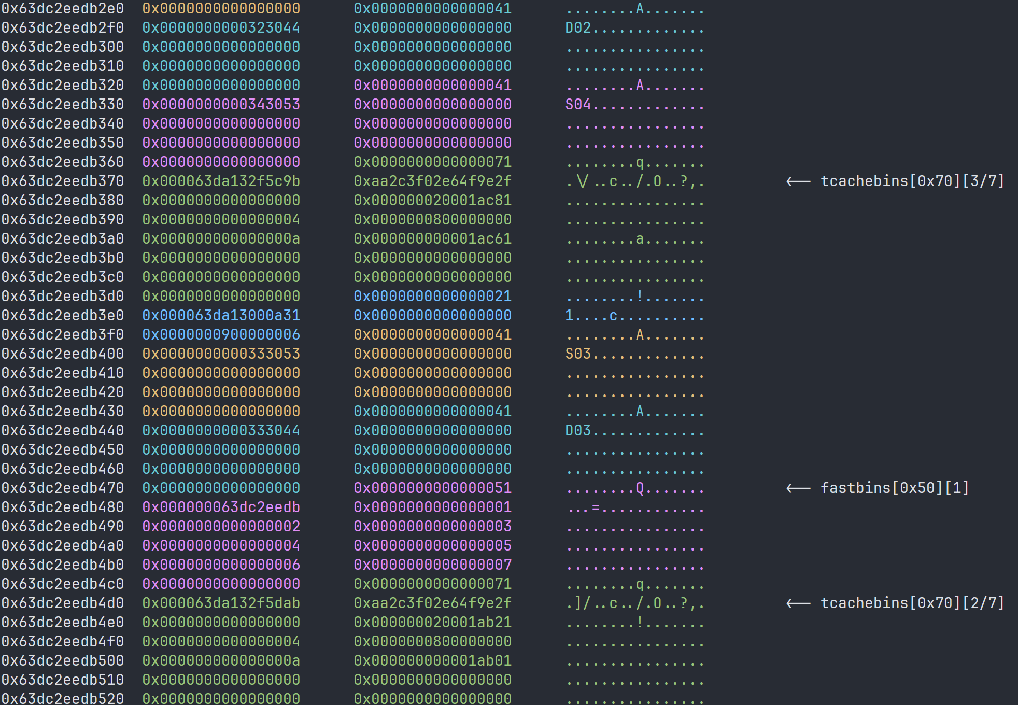1018x705 pixels.
Task: Click address 0x63dc2eedb370
Action: coord(63,181)
